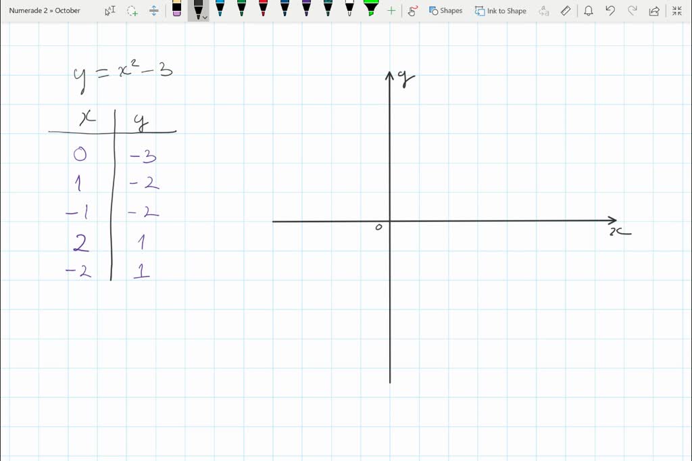
Task: Select the Type text tool
Action: tap(111, 11)
